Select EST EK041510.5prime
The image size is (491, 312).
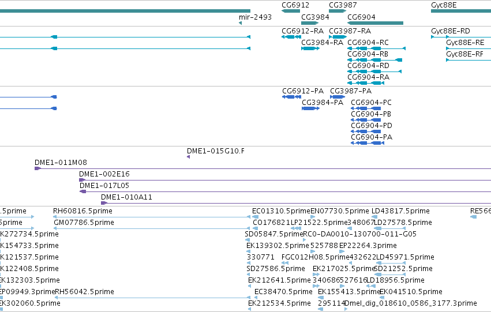click(x=382, y=297)
